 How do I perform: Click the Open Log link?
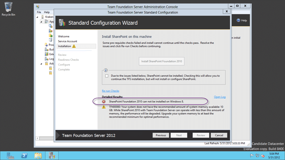click(220, 97)
